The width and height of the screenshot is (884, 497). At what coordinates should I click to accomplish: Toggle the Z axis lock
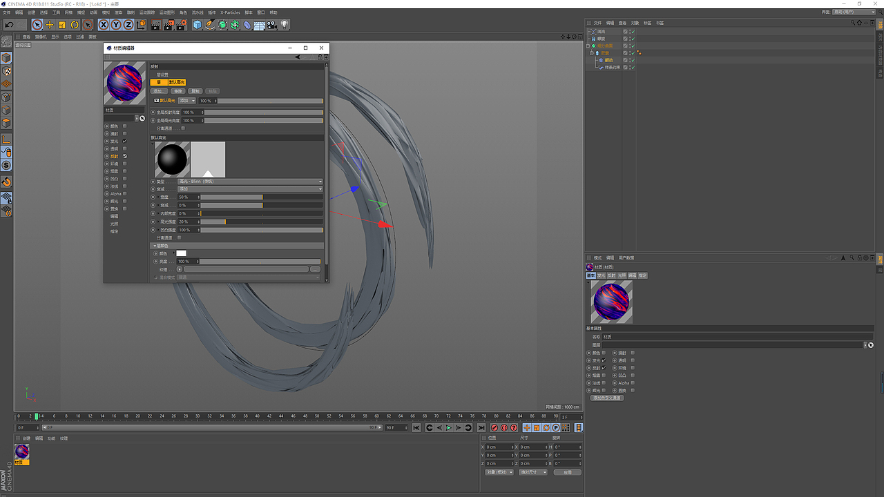click(128, 25)
